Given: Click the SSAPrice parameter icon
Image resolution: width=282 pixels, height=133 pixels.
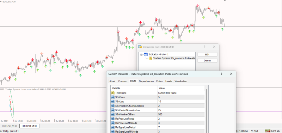Looking at the screenshot, I should (113, 97).
